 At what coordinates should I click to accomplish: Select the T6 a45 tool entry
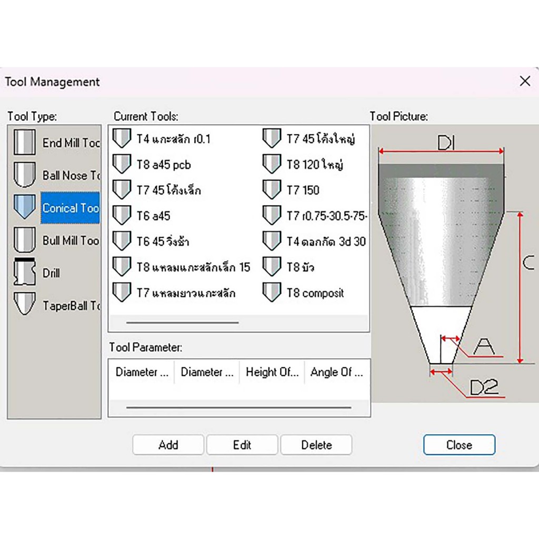point(153,216)
